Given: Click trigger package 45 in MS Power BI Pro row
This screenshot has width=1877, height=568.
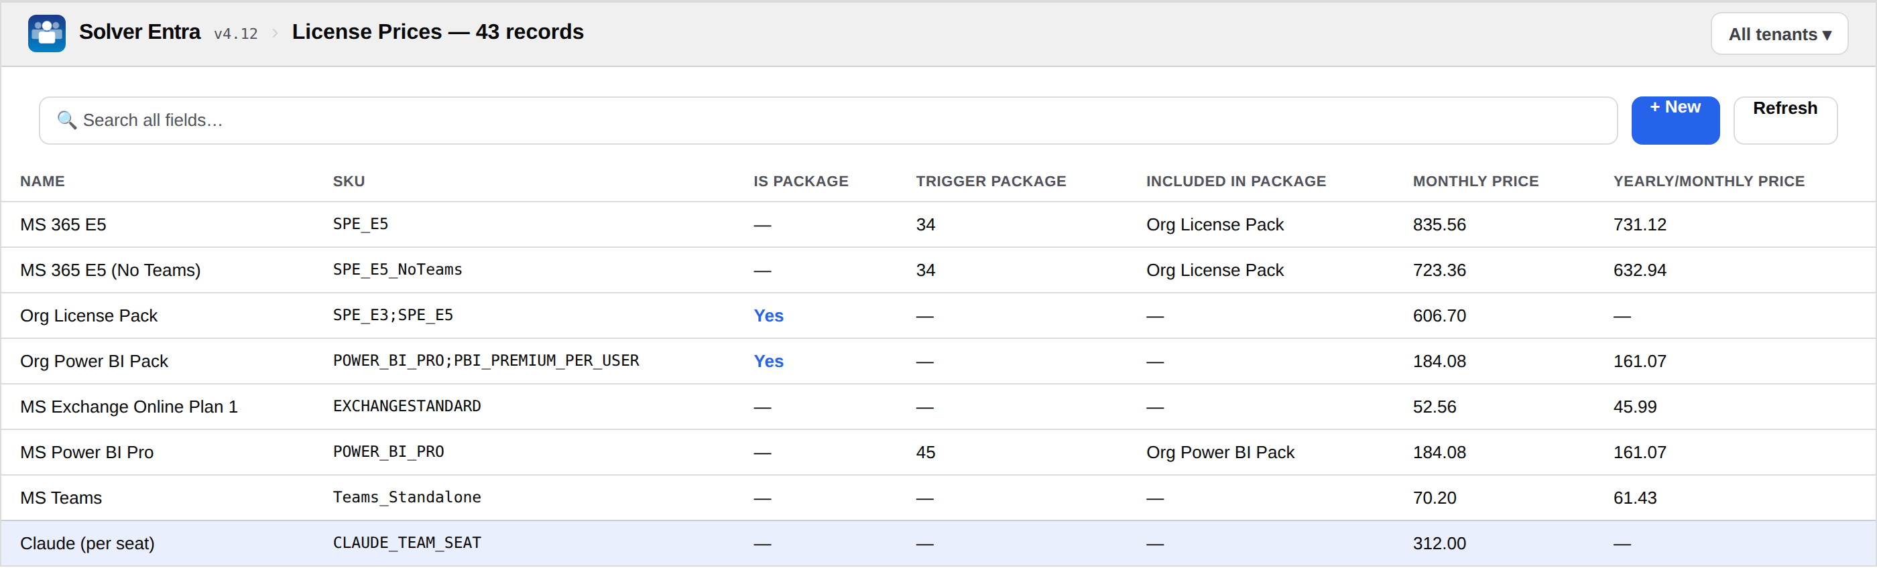Looking at the screenshot, I should point(924,453).
